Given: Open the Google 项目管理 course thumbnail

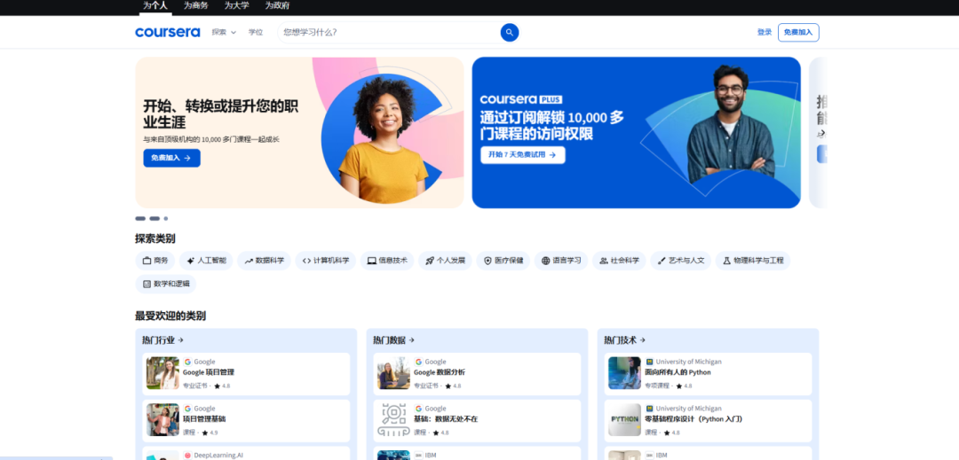Looking at the screenshot, I should click(162, 373).
